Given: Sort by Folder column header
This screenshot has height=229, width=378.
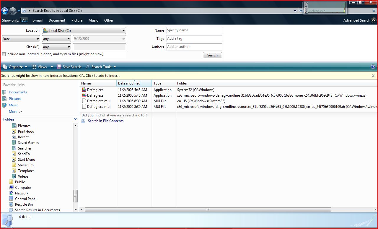Looking at the screenshot, I should pos(276,83).
